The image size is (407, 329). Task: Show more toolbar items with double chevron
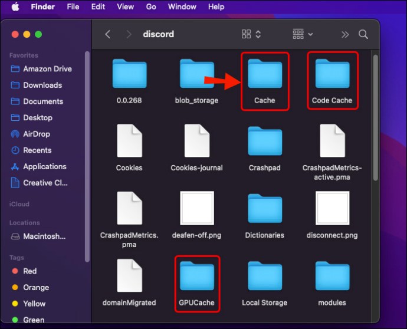click(345, 34)
